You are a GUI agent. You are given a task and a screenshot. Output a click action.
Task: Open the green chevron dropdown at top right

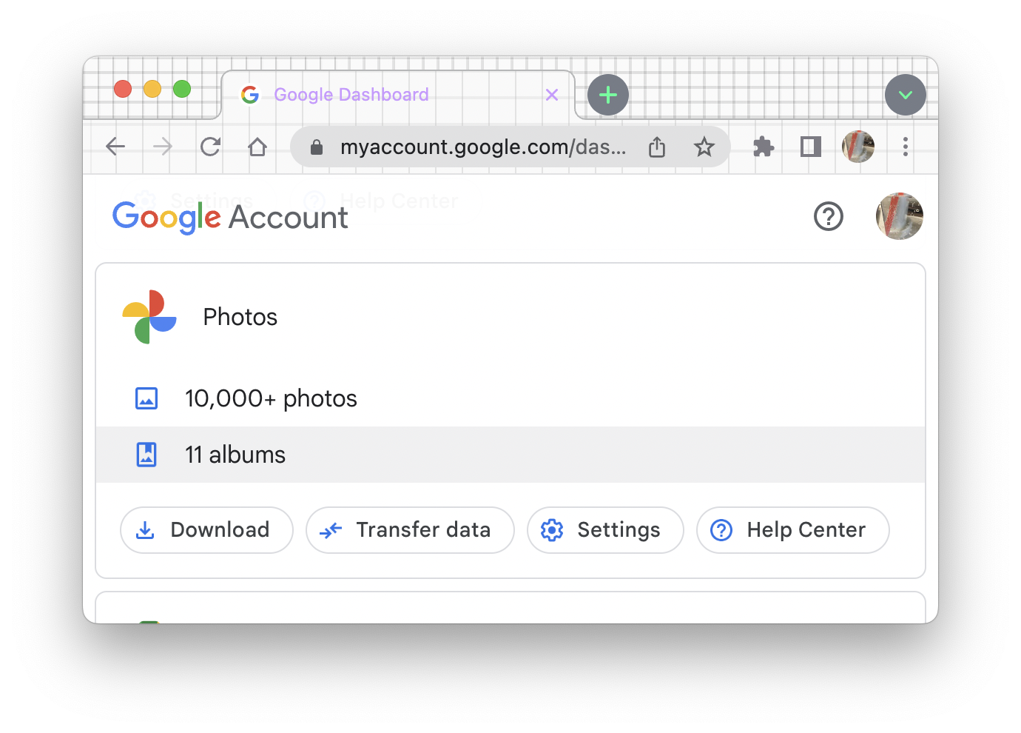click(906, 95)
